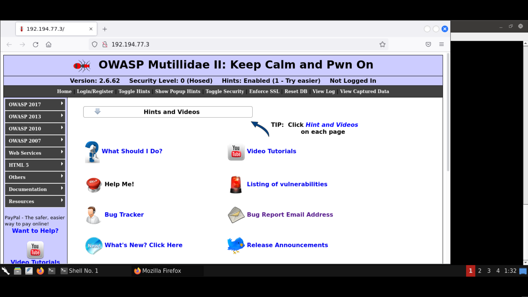Click the siren icon for Listing of vulnerabilities
This screenshot has width=528, height=297.
pos(236,185)
